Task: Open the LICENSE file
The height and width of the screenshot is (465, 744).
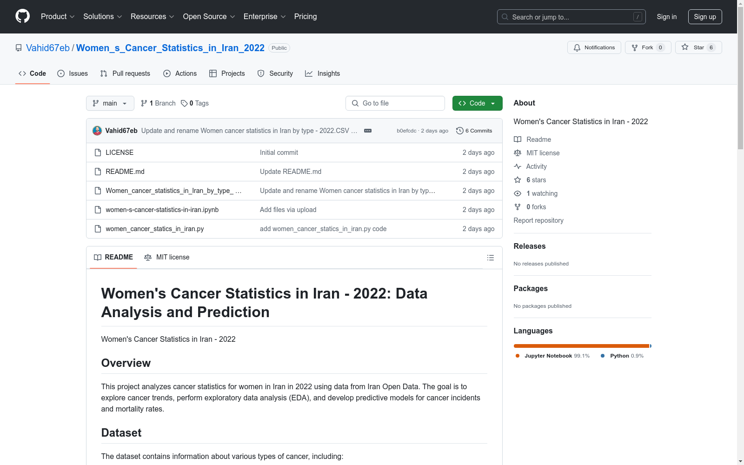Action: tap(120, 153)
